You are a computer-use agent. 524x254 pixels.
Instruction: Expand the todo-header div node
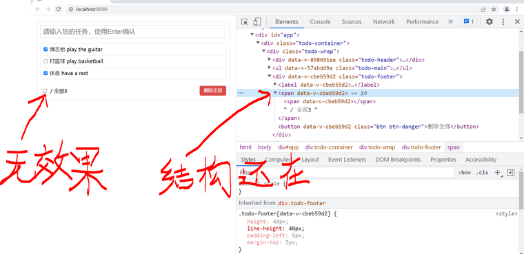(x=270, y=59)
